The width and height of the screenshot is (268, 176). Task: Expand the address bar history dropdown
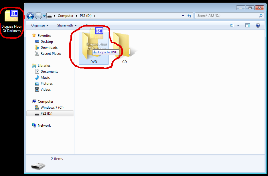(183, 16)
